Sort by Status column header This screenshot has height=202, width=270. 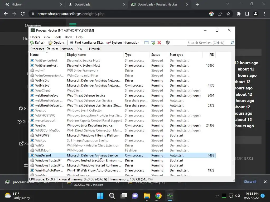tap(158, 55)
